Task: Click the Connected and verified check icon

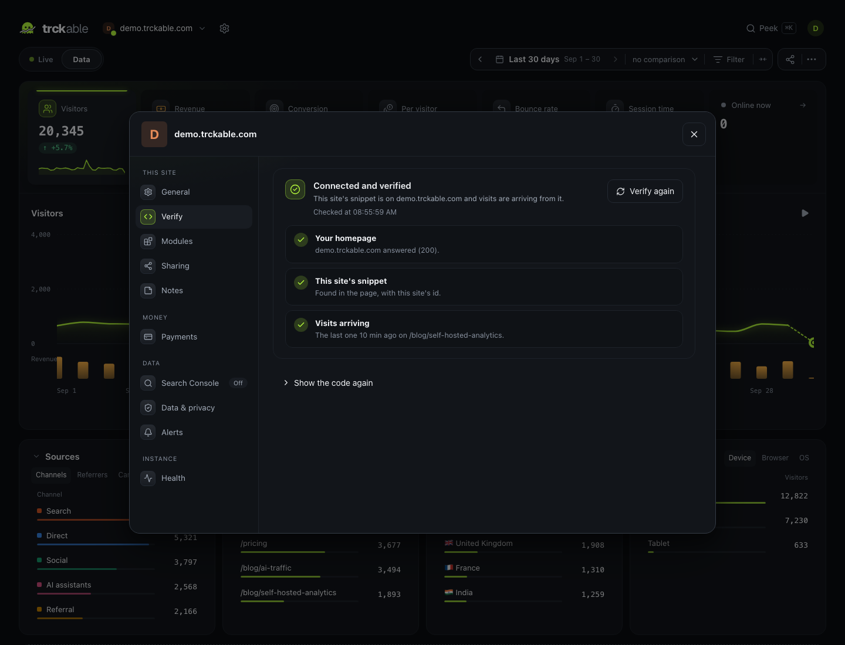Action: pos(295,189)
